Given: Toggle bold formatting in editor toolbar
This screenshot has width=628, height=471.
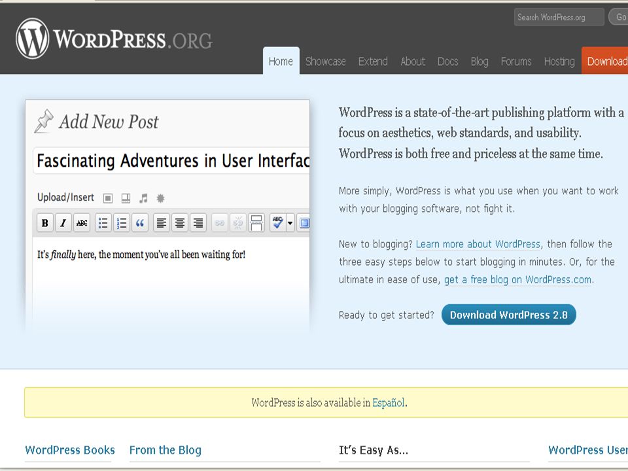Looking at the screenshot, I should [x=45, y=222].
